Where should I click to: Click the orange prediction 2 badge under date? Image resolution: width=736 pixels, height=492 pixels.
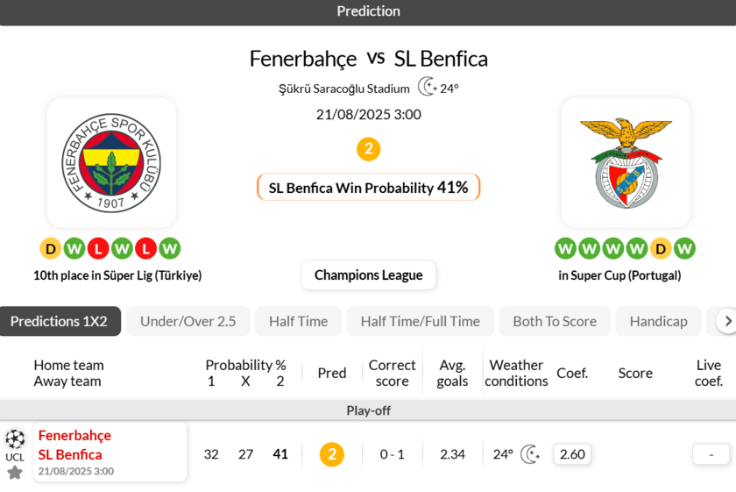point(368,149)
